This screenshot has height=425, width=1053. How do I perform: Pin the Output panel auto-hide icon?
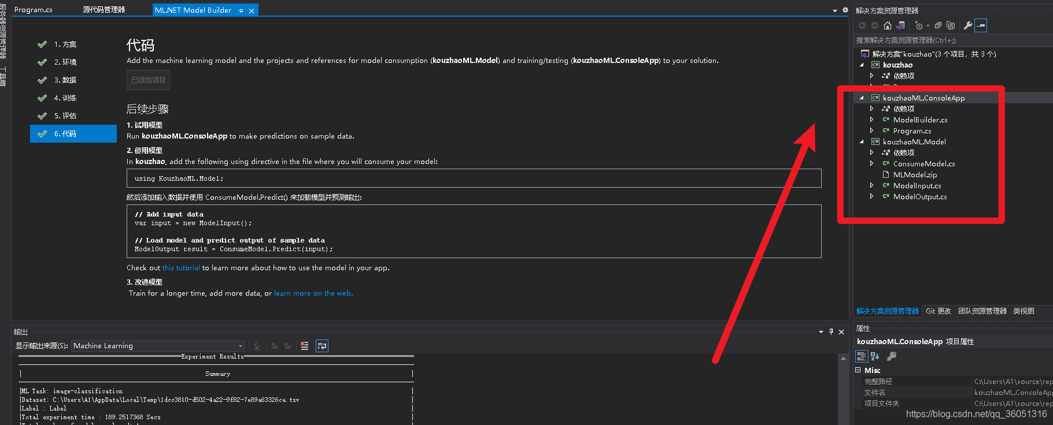(831, 331)
